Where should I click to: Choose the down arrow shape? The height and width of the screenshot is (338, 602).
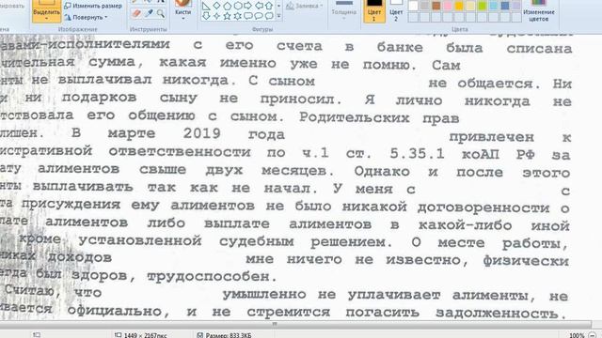click(206, 16)
